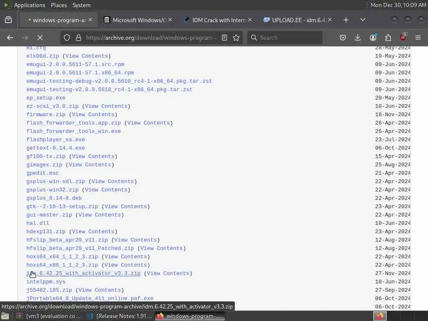View Contents of hfslip_beta_apr29_v11_Patched.zip
Image resolution: width=428 pixels, height=321 pixels.
(x=162, y=248)
